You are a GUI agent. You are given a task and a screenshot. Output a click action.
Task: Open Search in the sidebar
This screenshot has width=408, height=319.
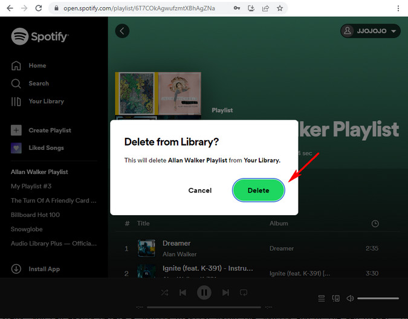(x=39, y=83)
